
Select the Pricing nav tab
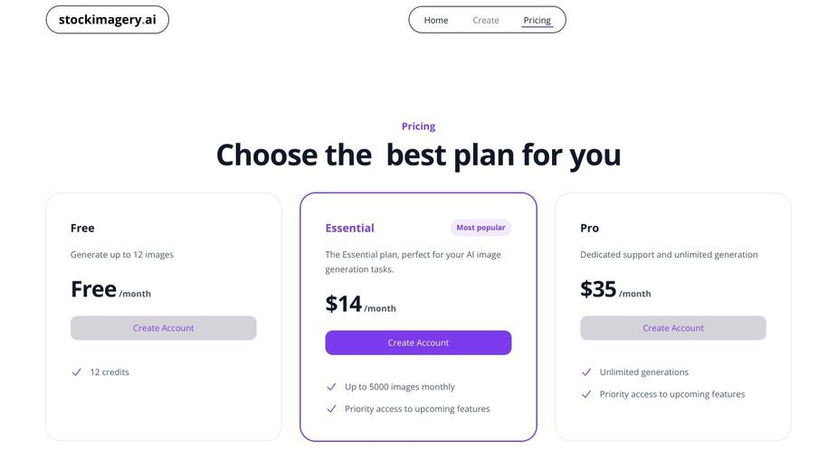(x=537, y=20)
